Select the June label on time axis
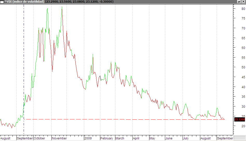The image size is (246, 141). tap(169, 138)
